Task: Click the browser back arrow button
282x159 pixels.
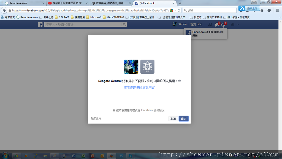Action: (x=4, y=10)
